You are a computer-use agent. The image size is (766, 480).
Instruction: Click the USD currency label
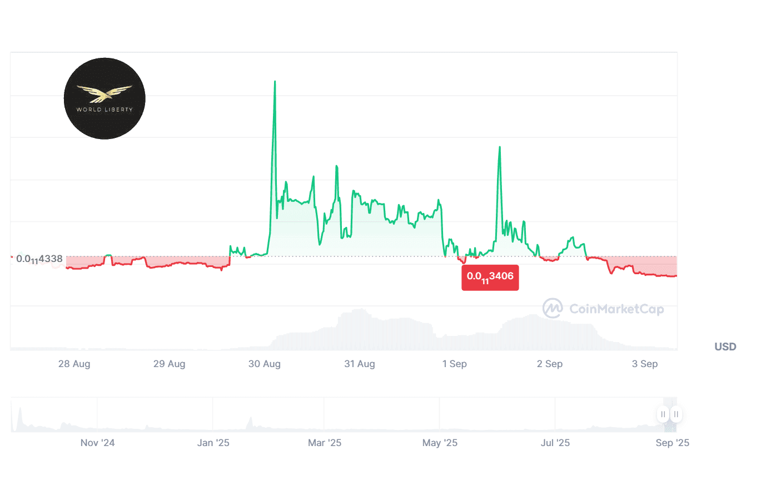tap(725, 347)
